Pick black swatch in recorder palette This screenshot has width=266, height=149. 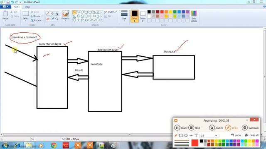click(x=201, y=141)
